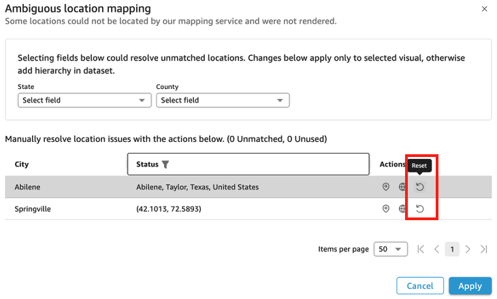The height and width of the screenshot is (299, 497).
Task: Go to the previous results page
Action: point(436,249)
